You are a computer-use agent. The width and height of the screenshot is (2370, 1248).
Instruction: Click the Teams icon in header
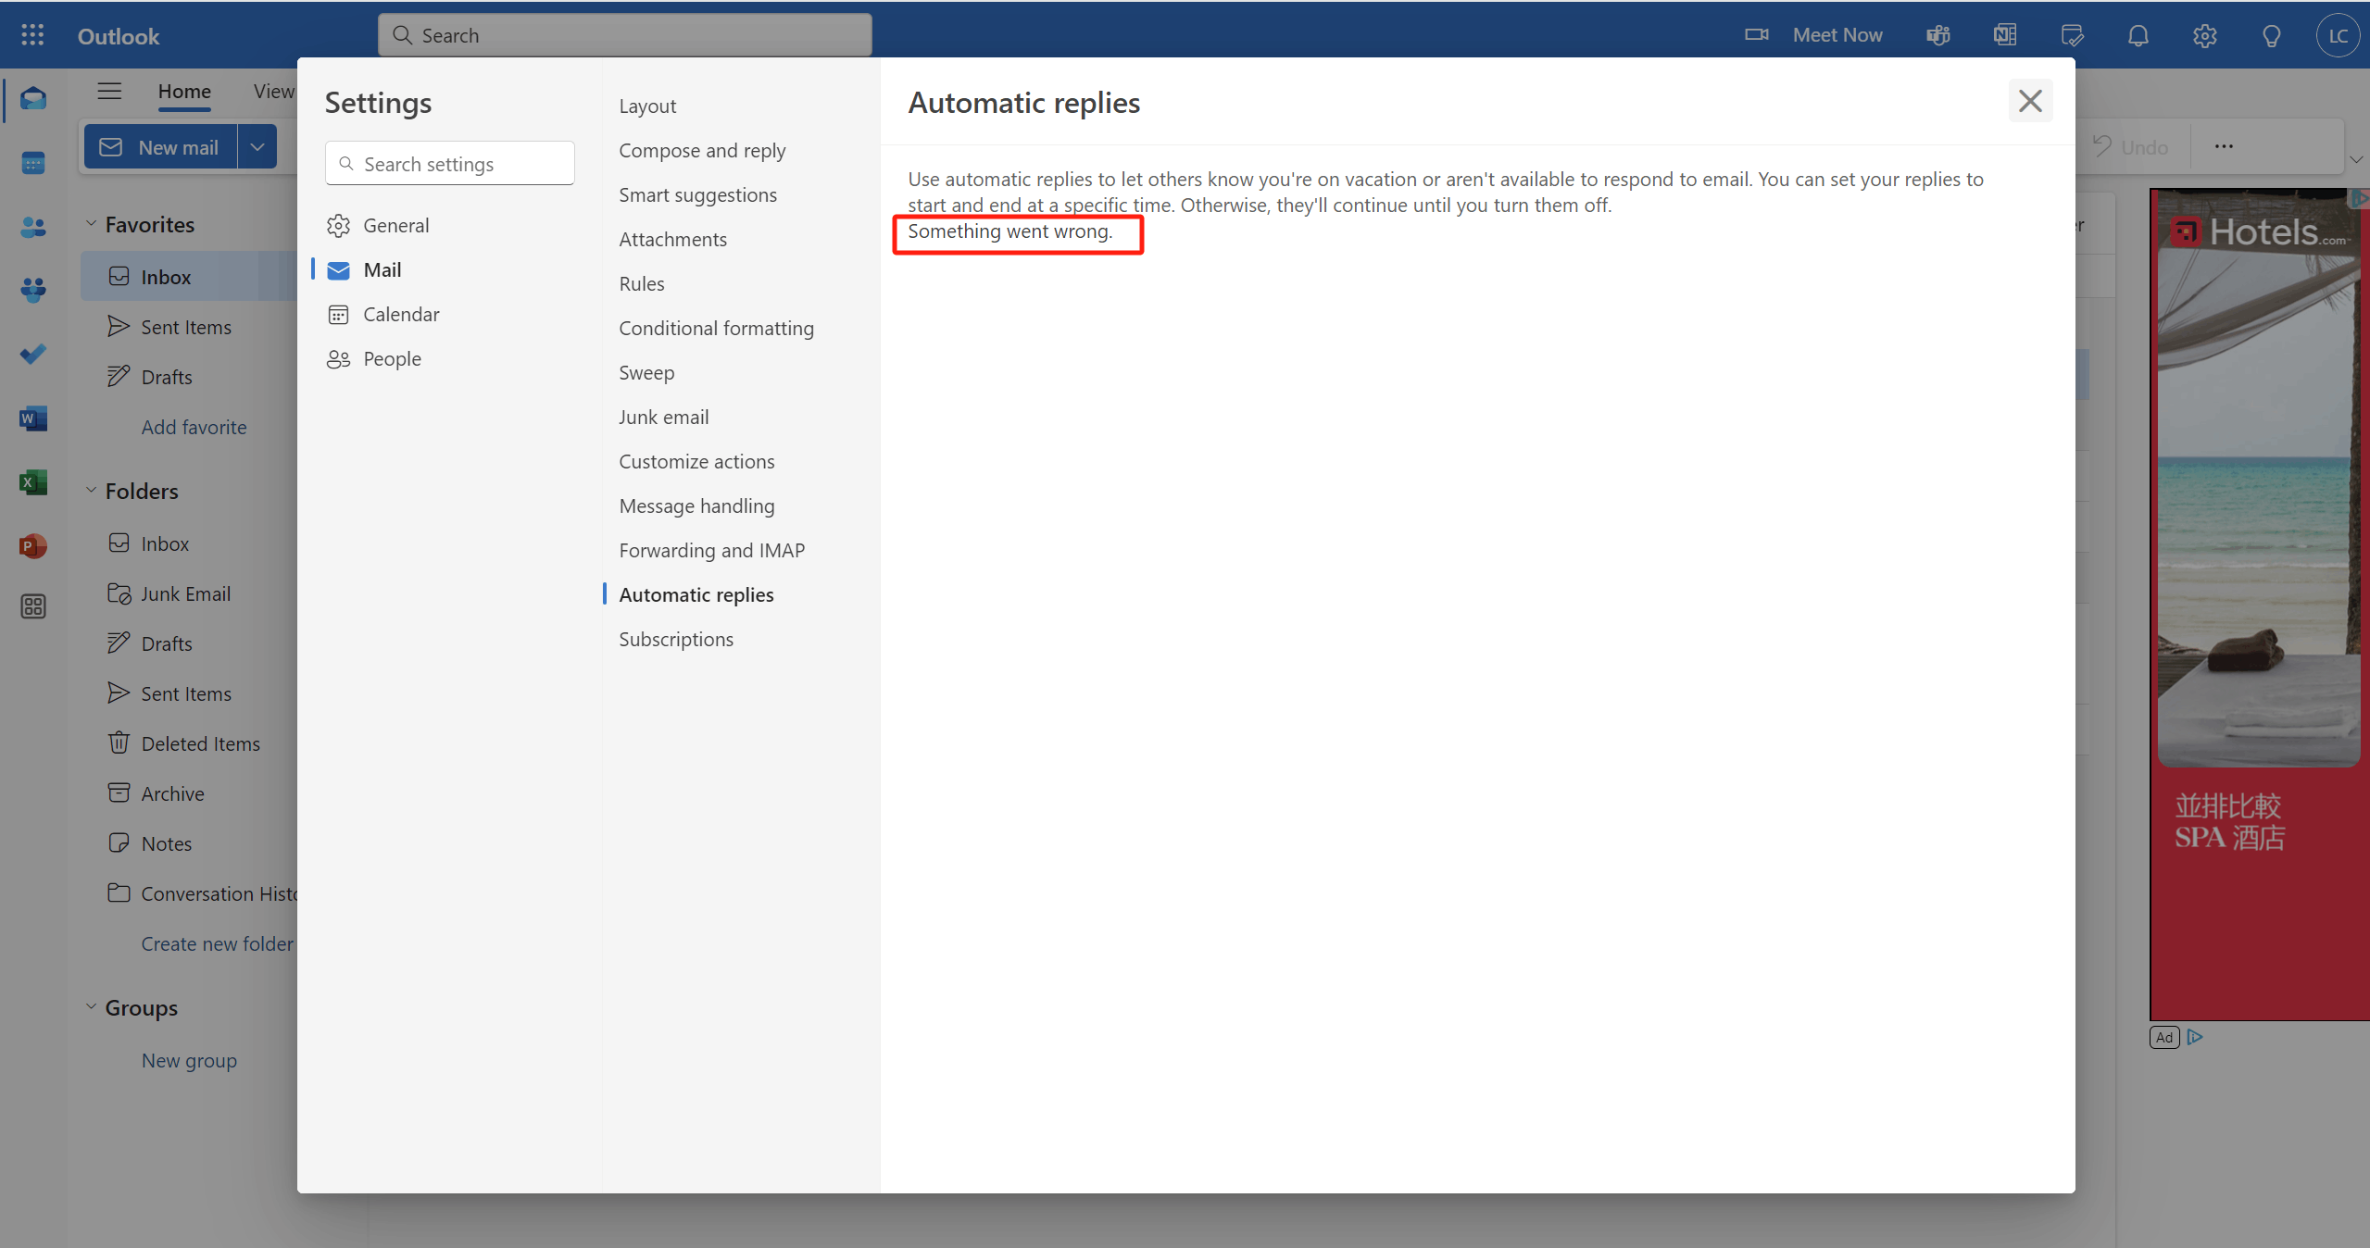click(1938, 35)
